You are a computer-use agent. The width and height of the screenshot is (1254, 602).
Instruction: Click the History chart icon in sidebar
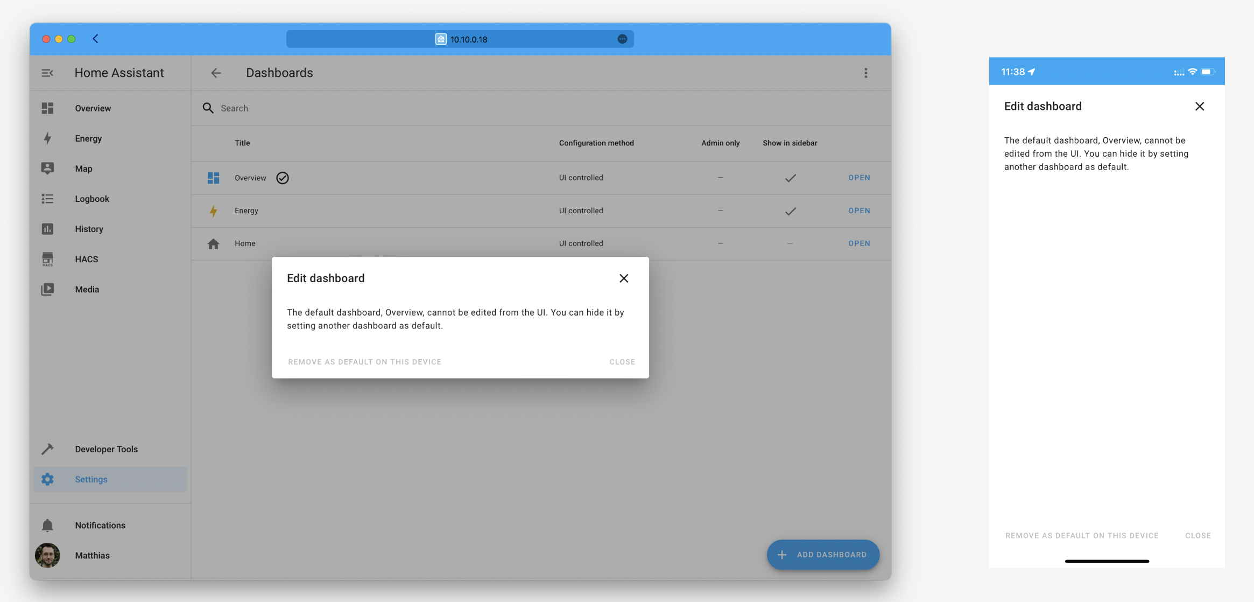tap(47, 229)
